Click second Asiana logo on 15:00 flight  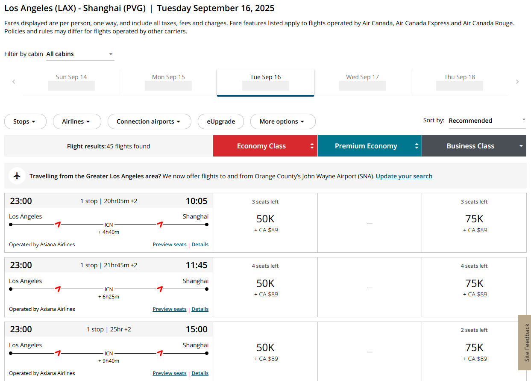[x=160, y=353]
